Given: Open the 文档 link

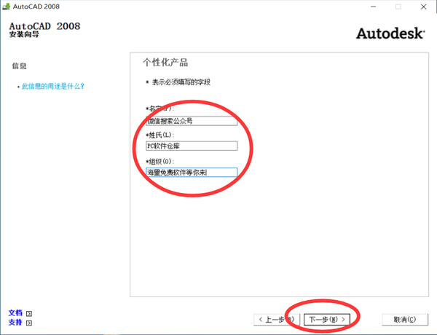Looking at the screenshot, I should (15, 313).
